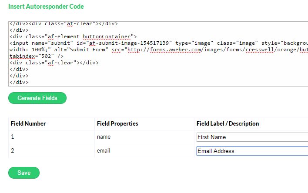
Task: Click the Insert Autoresponder Code heading
Action: 46,7
